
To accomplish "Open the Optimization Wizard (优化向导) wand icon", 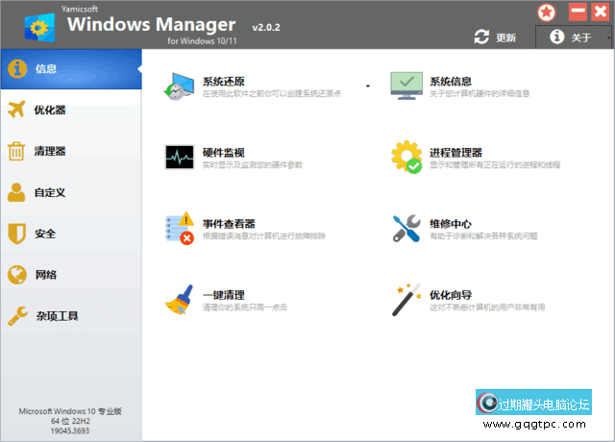I will tap(406, 300).
